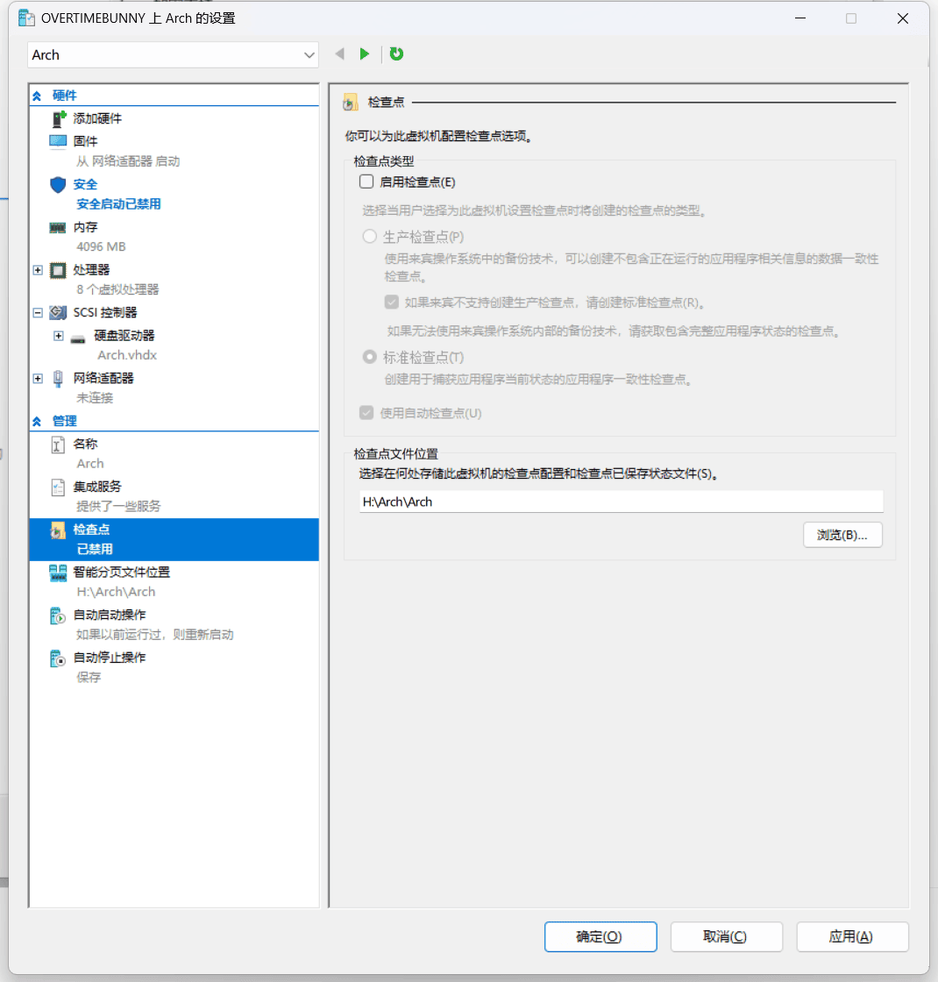
Task: Enable the 启用检查点 checkbox
Action: 367,182
